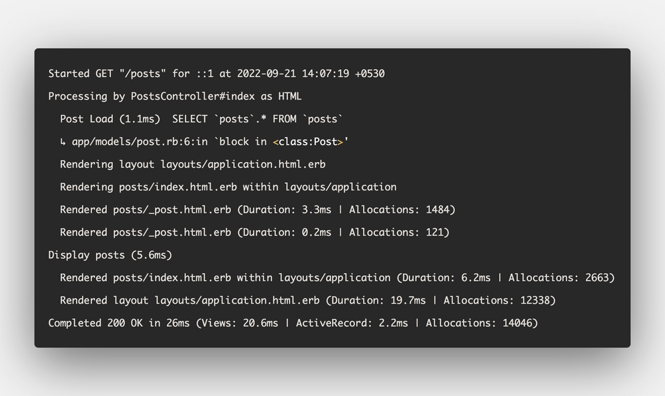This screenshot has height=396, width=665.
Task: Click the ActiveRecord: 2.2ms value
Action: pos(352,323)
